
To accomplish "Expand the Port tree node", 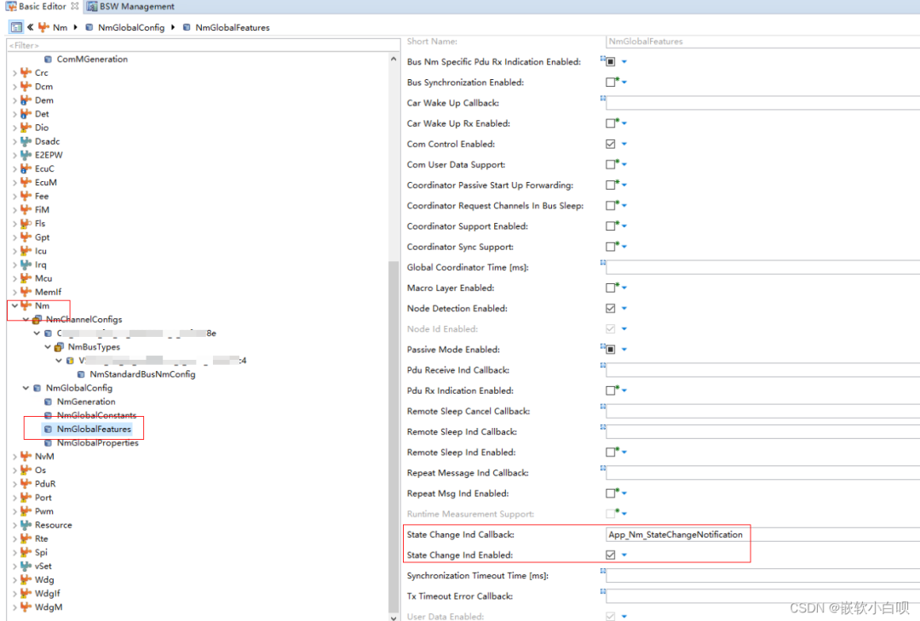I will pyautogui.click(x=14, y=498).
